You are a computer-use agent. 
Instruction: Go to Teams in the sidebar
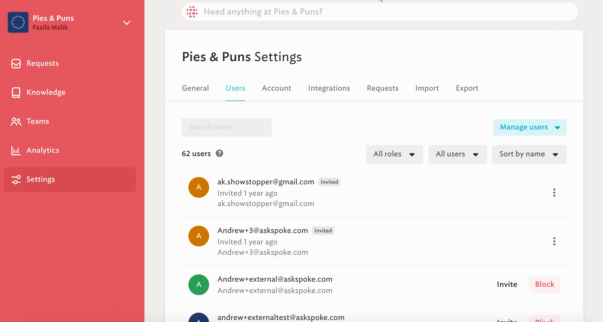coord(70,121)
